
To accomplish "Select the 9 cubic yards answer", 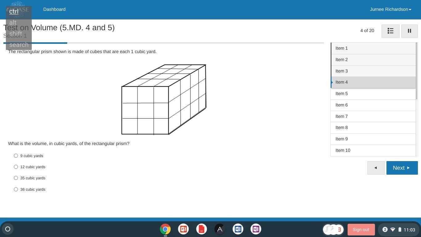I will (x=16, y=156).
